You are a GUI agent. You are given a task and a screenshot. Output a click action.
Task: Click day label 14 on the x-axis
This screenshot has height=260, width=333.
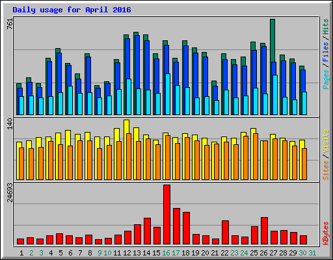146,253
